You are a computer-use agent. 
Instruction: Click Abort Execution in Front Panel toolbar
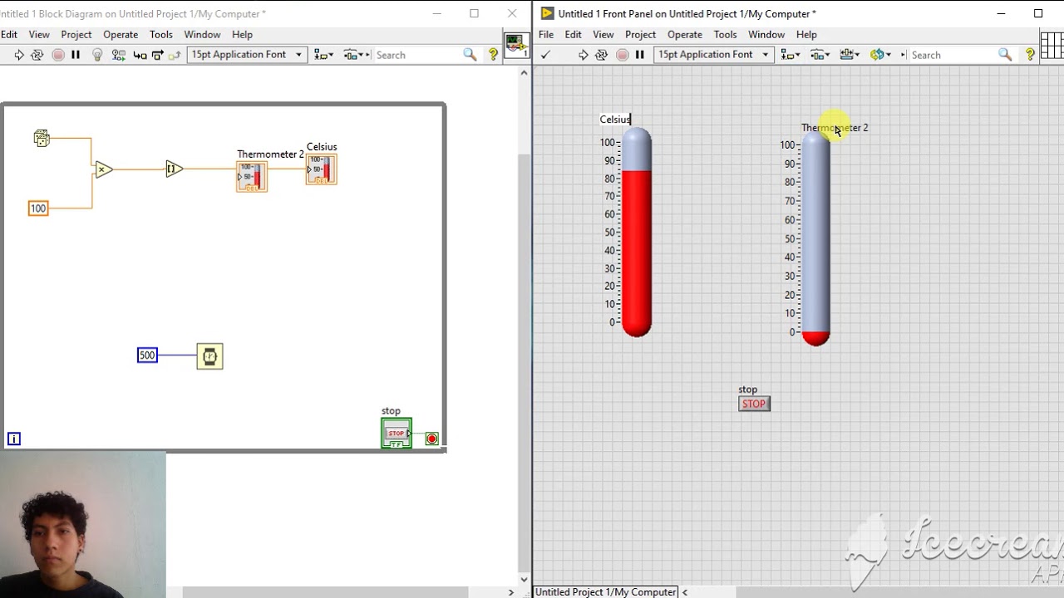622,55
